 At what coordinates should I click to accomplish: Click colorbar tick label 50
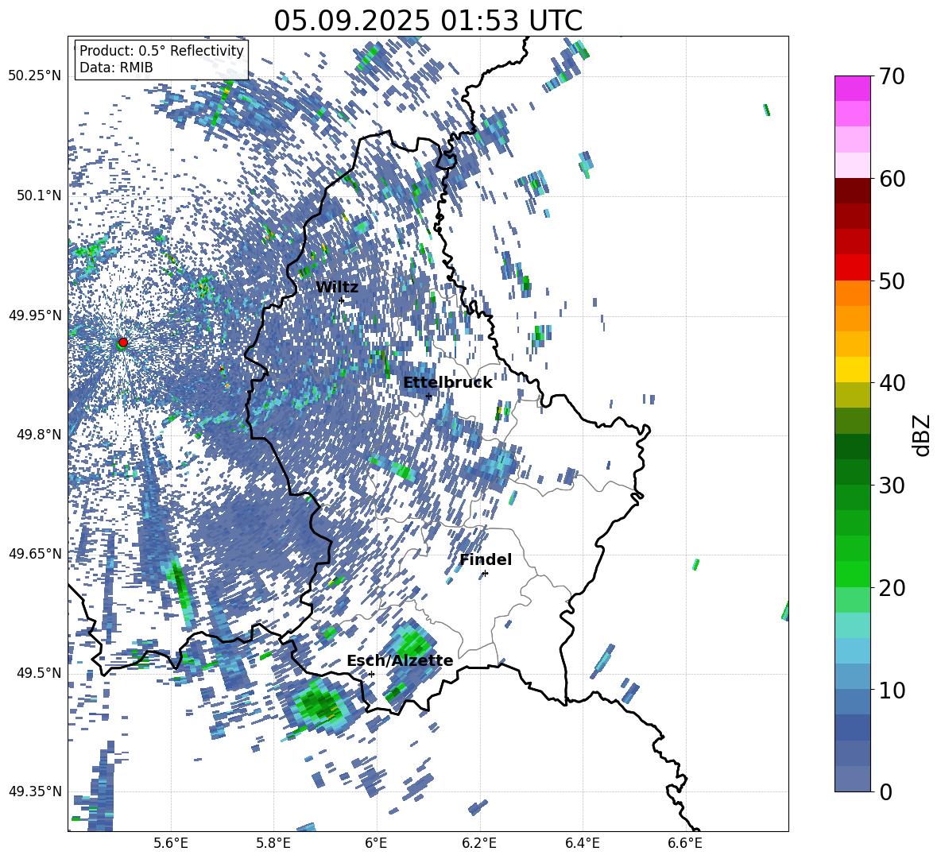893,281
